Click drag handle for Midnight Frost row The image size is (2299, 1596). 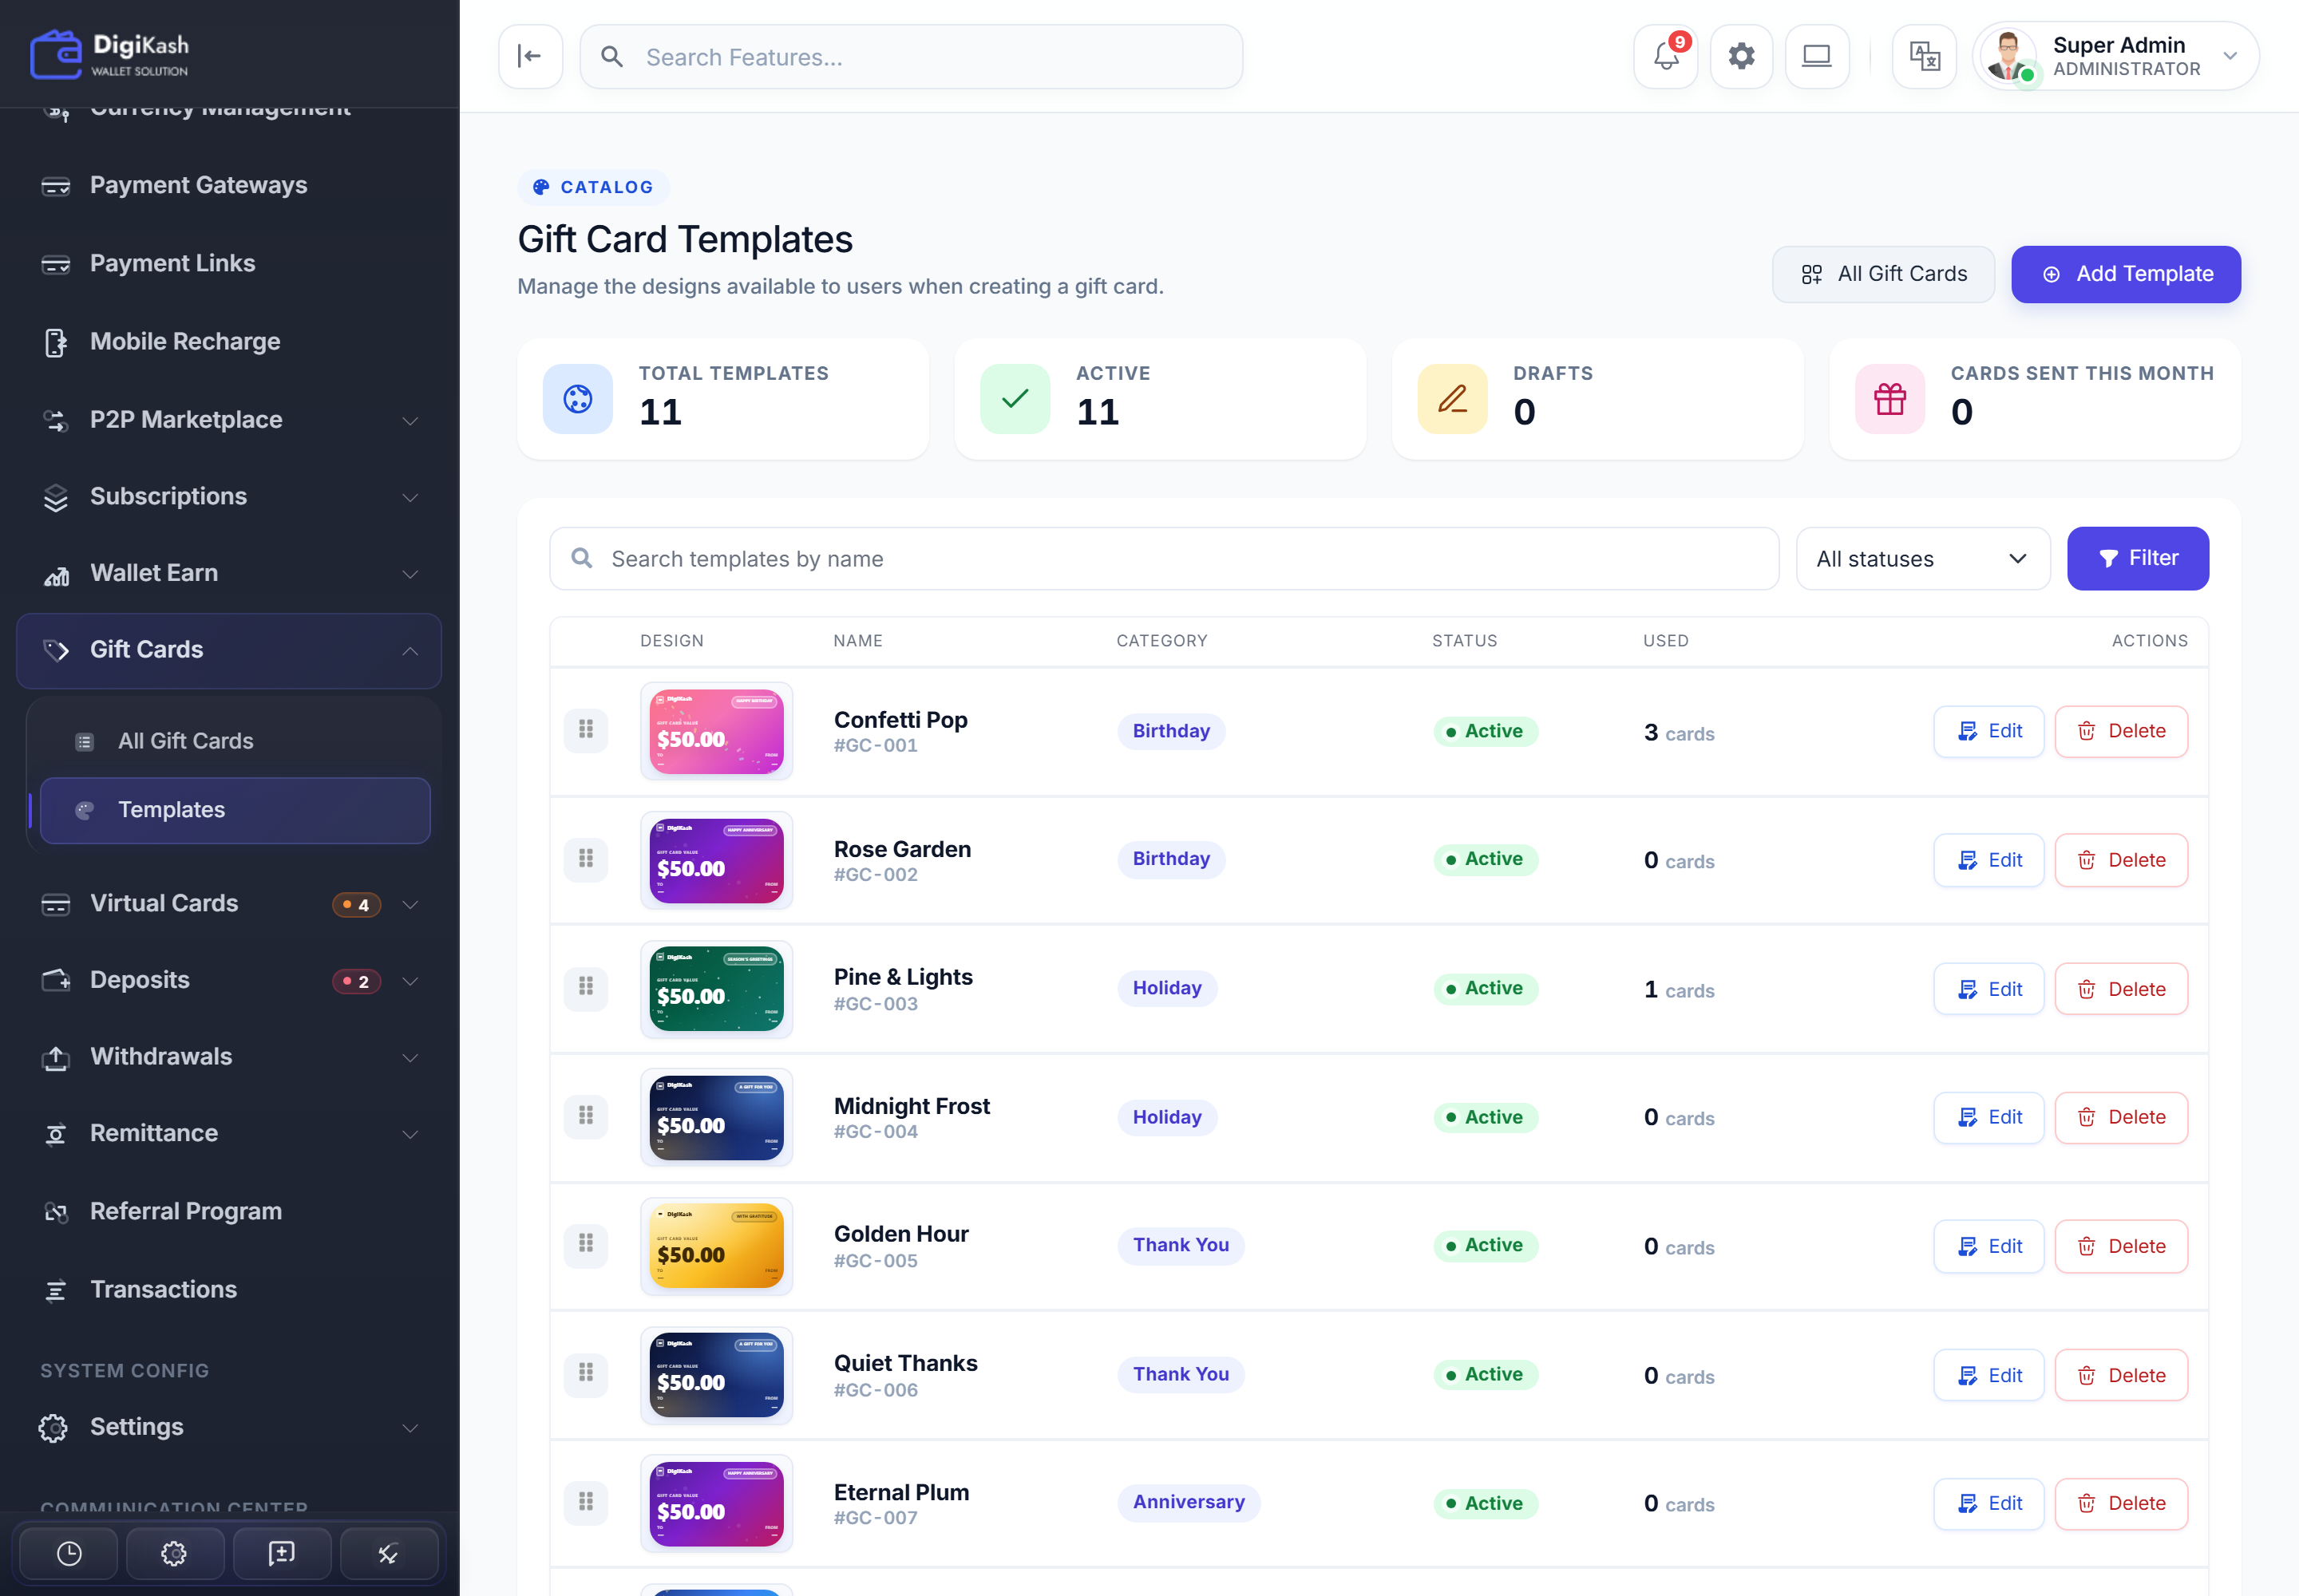click(x=586, y=1116)
